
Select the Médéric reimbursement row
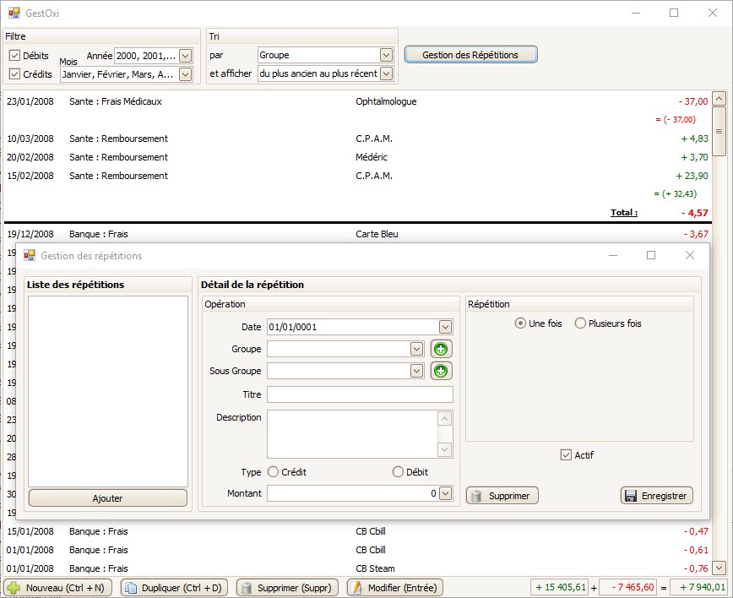(357, 157)
